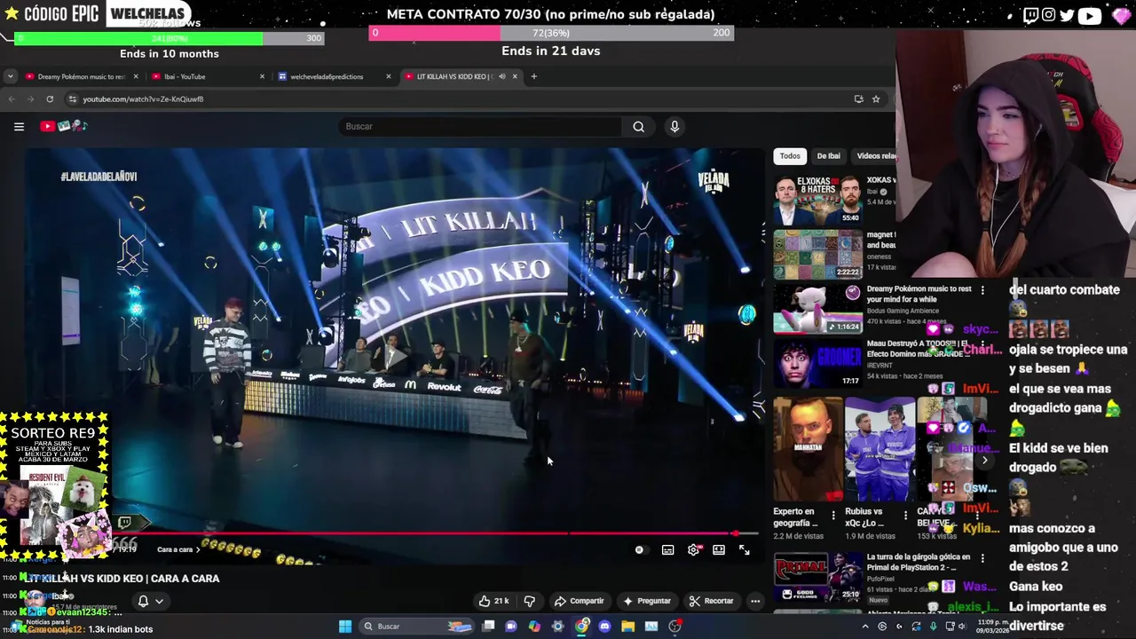Open options for the Rubius vs xQc short
1136x639 pixels.
(x=905, y=515)
